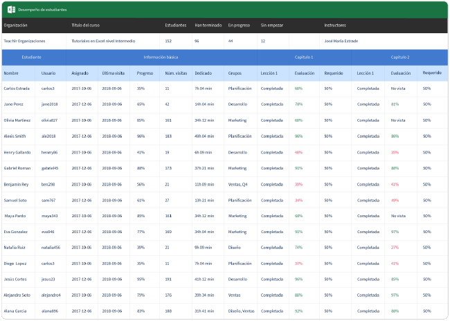Select the name 'Alexis Smith'
The width and height of the screenshot is (450, 321).
click(x=15, y=136)
